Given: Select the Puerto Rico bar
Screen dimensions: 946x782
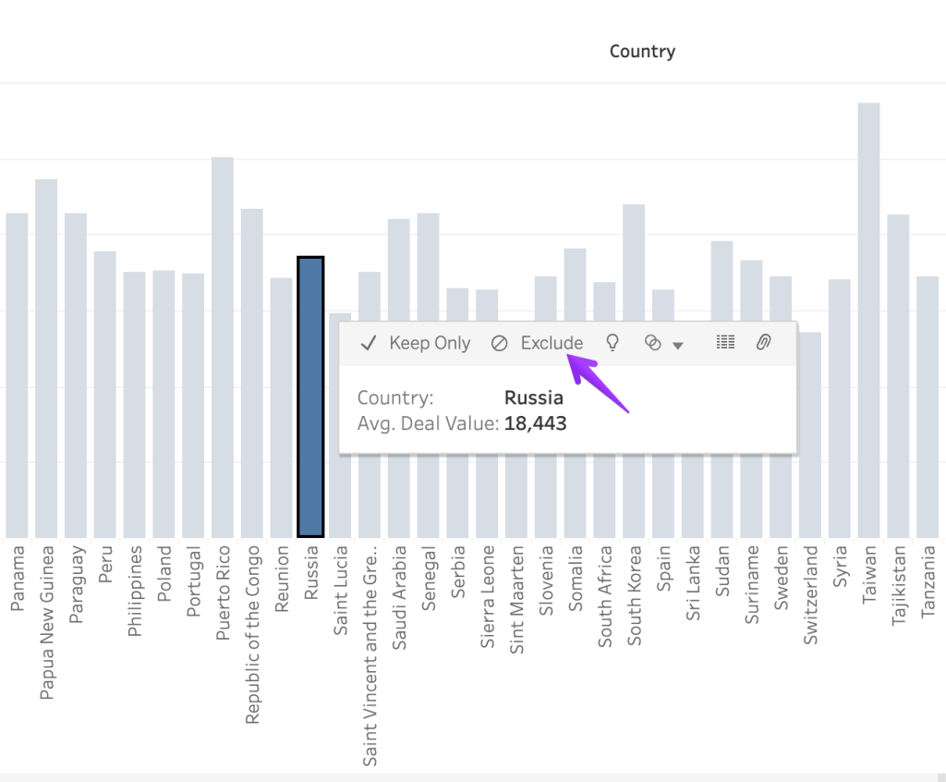Looking at the screenshot, I should coord(222,342).
